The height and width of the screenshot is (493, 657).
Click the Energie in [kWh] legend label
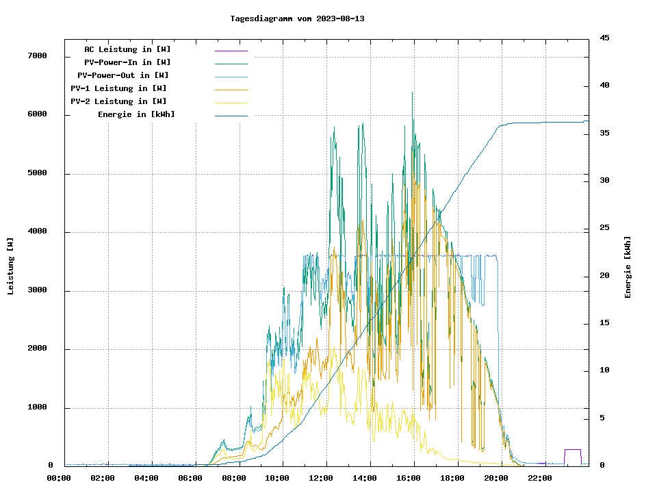pos(136,114)
